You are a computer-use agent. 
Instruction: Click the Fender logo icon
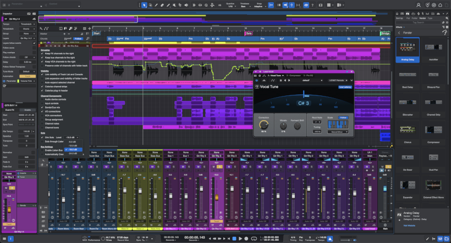coord(444,32)
